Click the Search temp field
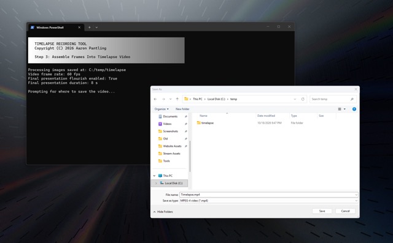Image resolution: width=393 pixels, height=243 pixels. click(x=333, y=99)
